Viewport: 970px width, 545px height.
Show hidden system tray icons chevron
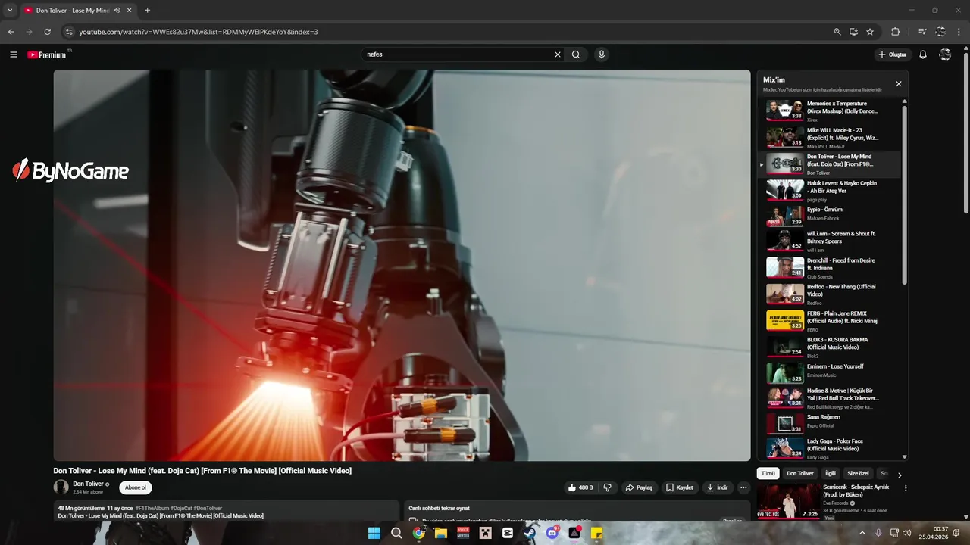pyautogui.click(x=862, y=533)
